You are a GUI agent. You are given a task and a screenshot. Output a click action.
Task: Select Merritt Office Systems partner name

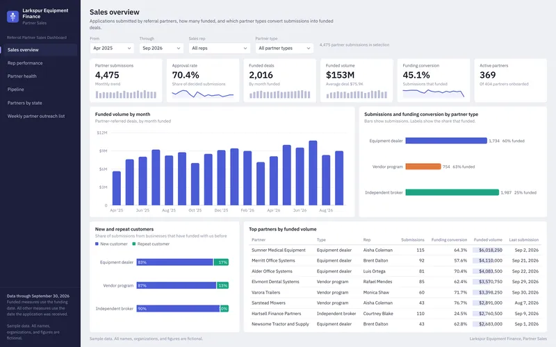pyautogui.click(x=273, y=261)
